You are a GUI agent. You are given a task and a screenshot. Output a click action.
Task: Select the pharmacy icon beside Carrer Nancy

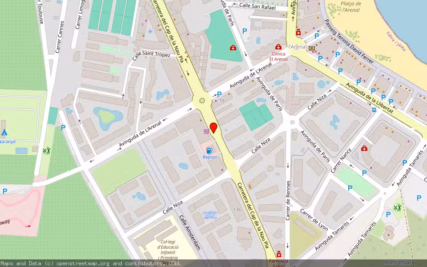[364, 148]
